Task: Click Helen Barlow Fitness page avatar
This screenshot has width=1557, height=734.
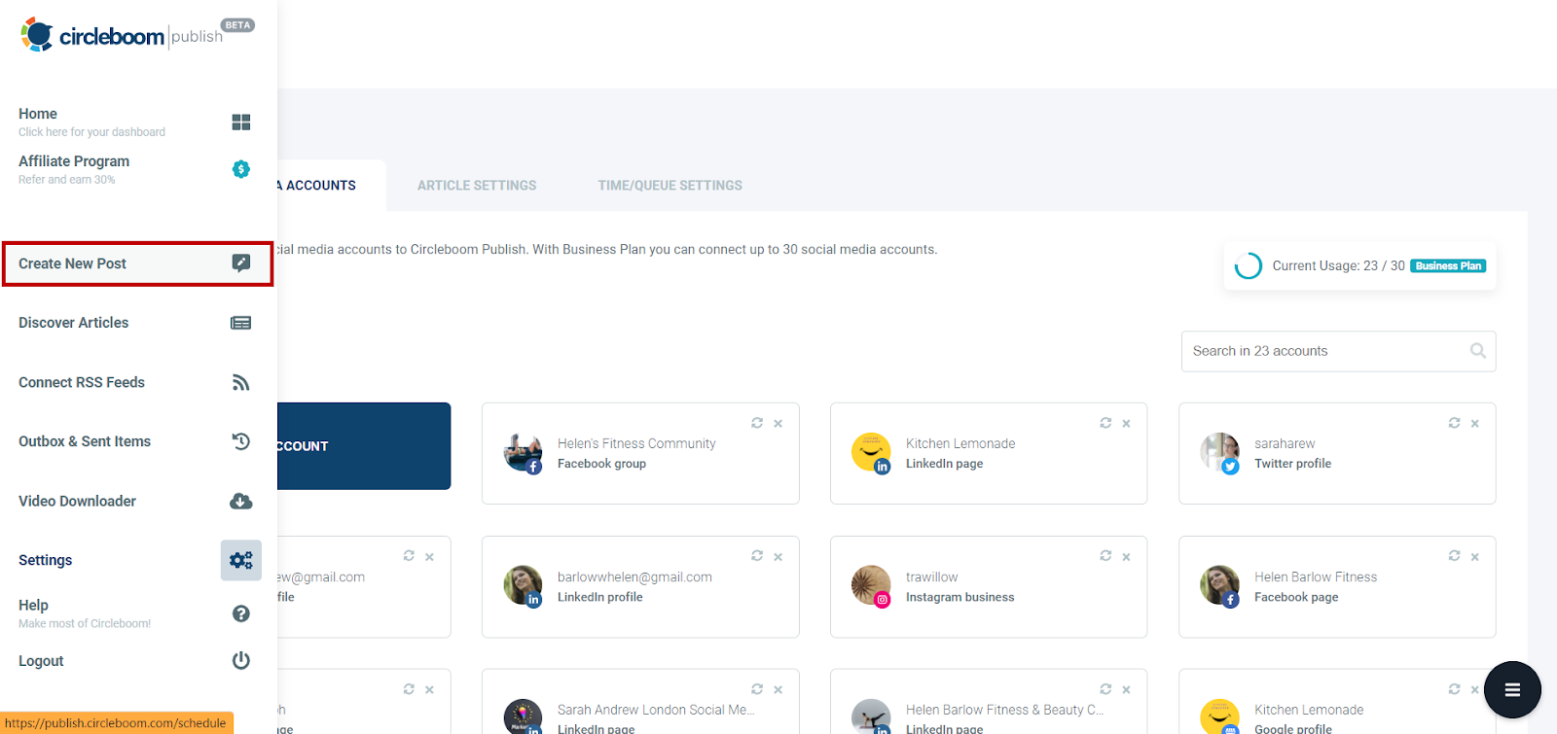Action: click(1219, 586)
